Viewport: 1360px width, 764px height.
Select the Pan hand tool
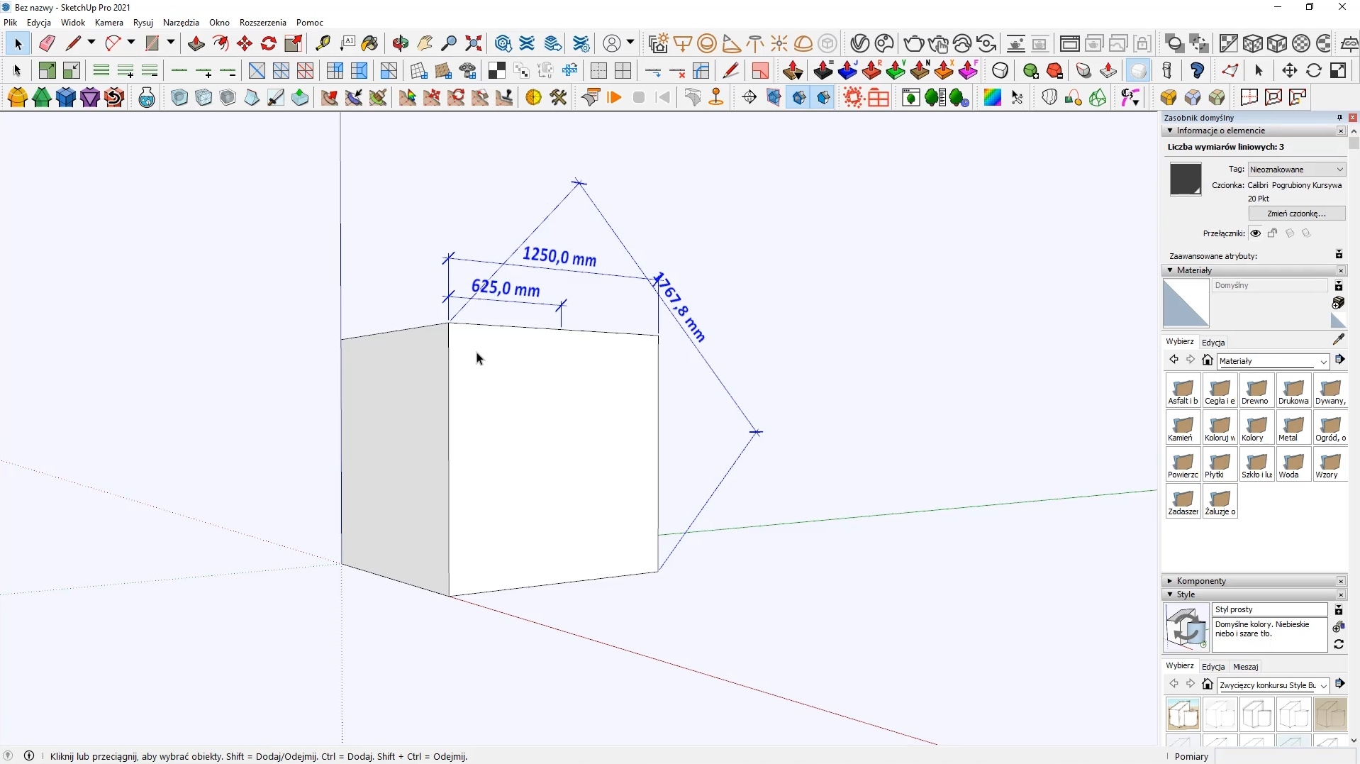[x=425, y=43]
